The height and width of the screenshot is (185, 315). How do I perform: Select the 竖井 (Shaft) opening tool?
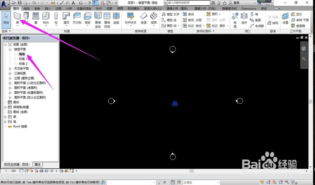coord(244,18)
